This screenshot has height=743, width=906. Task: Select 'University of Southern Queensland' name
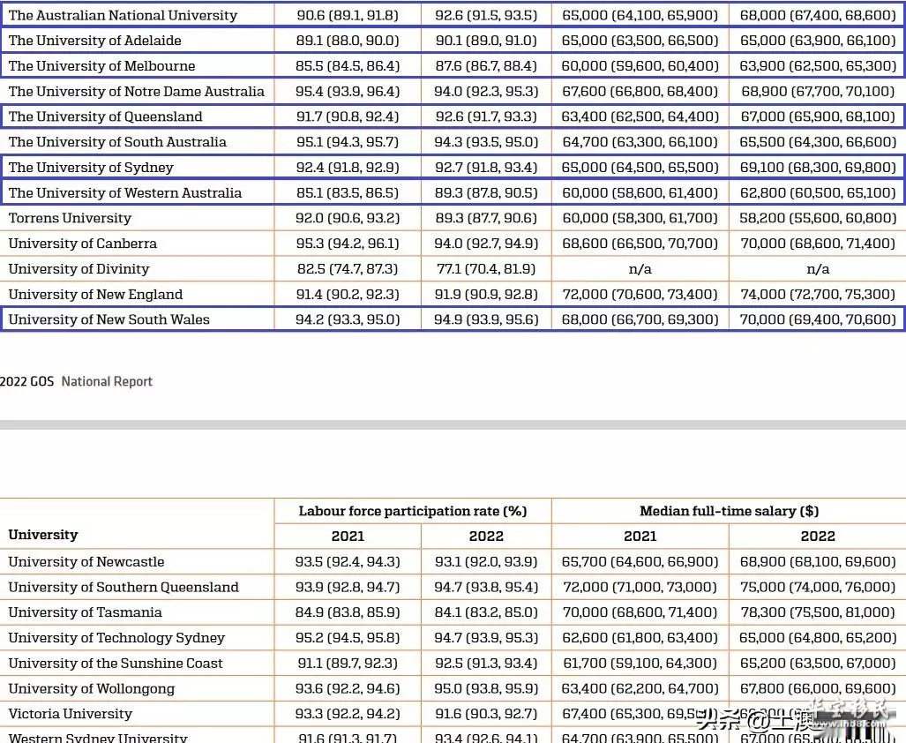coord(124,587)
